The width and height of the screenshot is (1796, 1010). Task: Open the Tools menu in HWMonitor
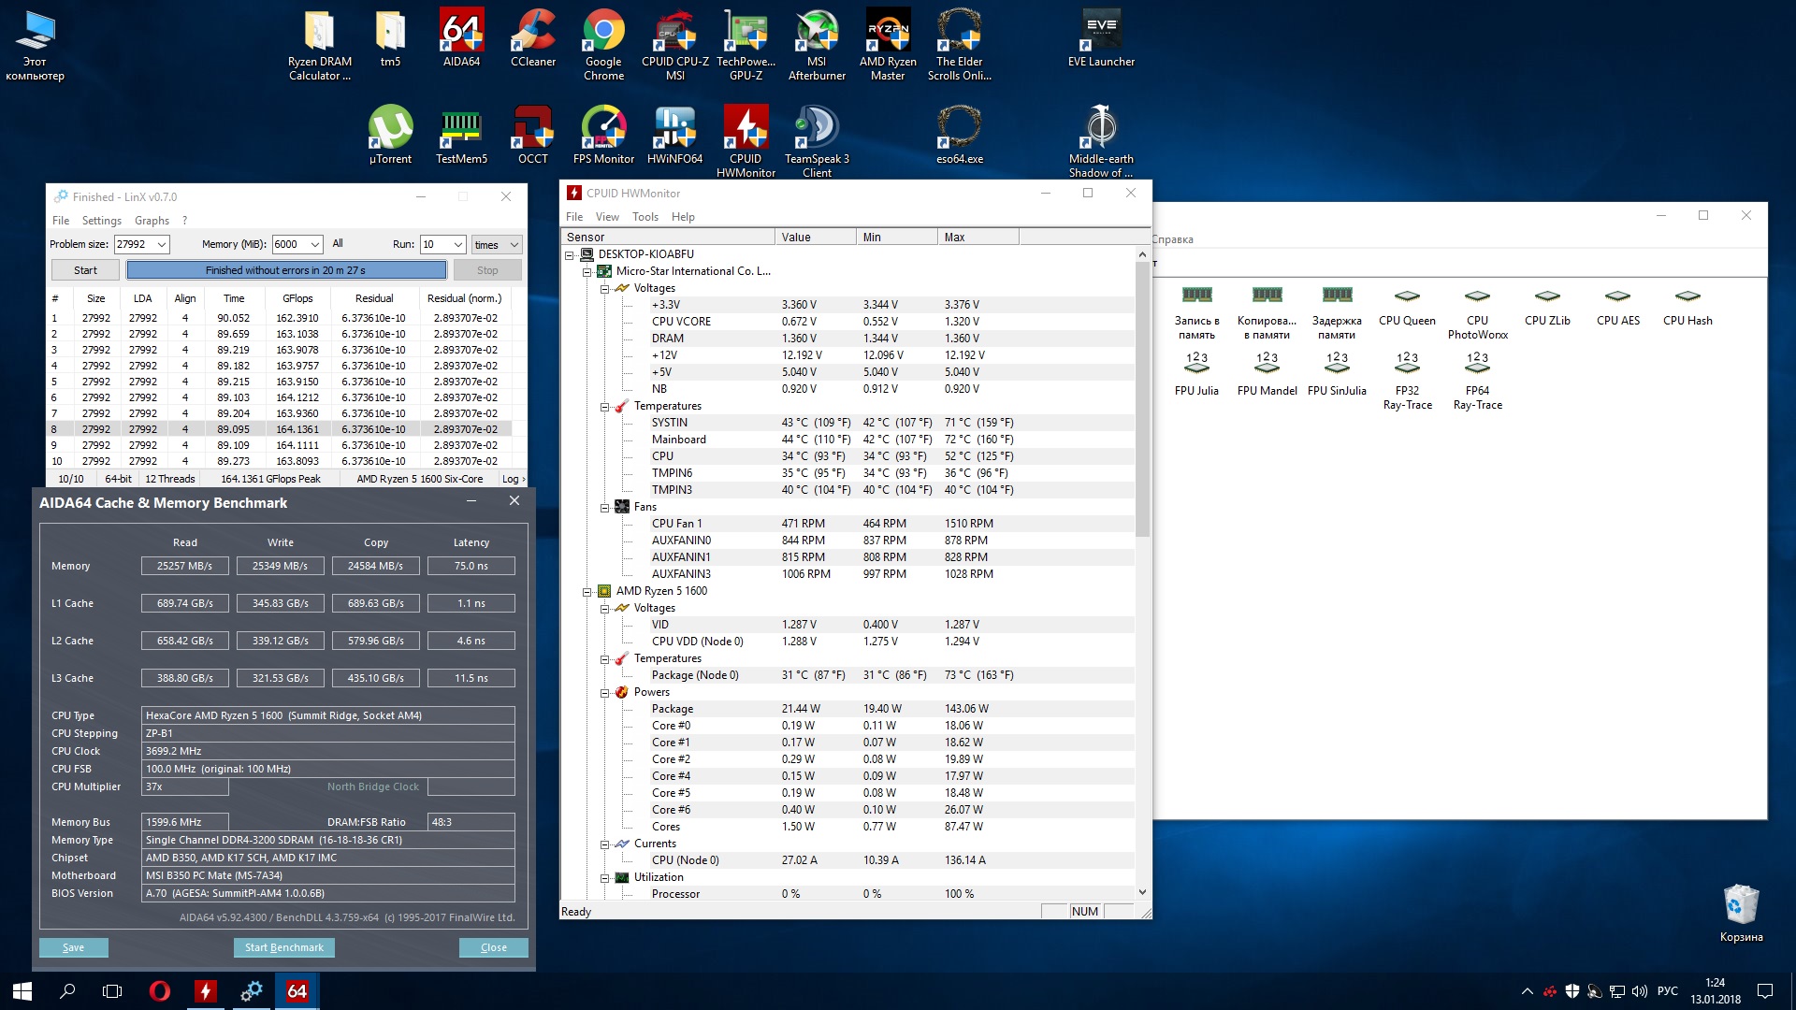(x=645, y=217)
